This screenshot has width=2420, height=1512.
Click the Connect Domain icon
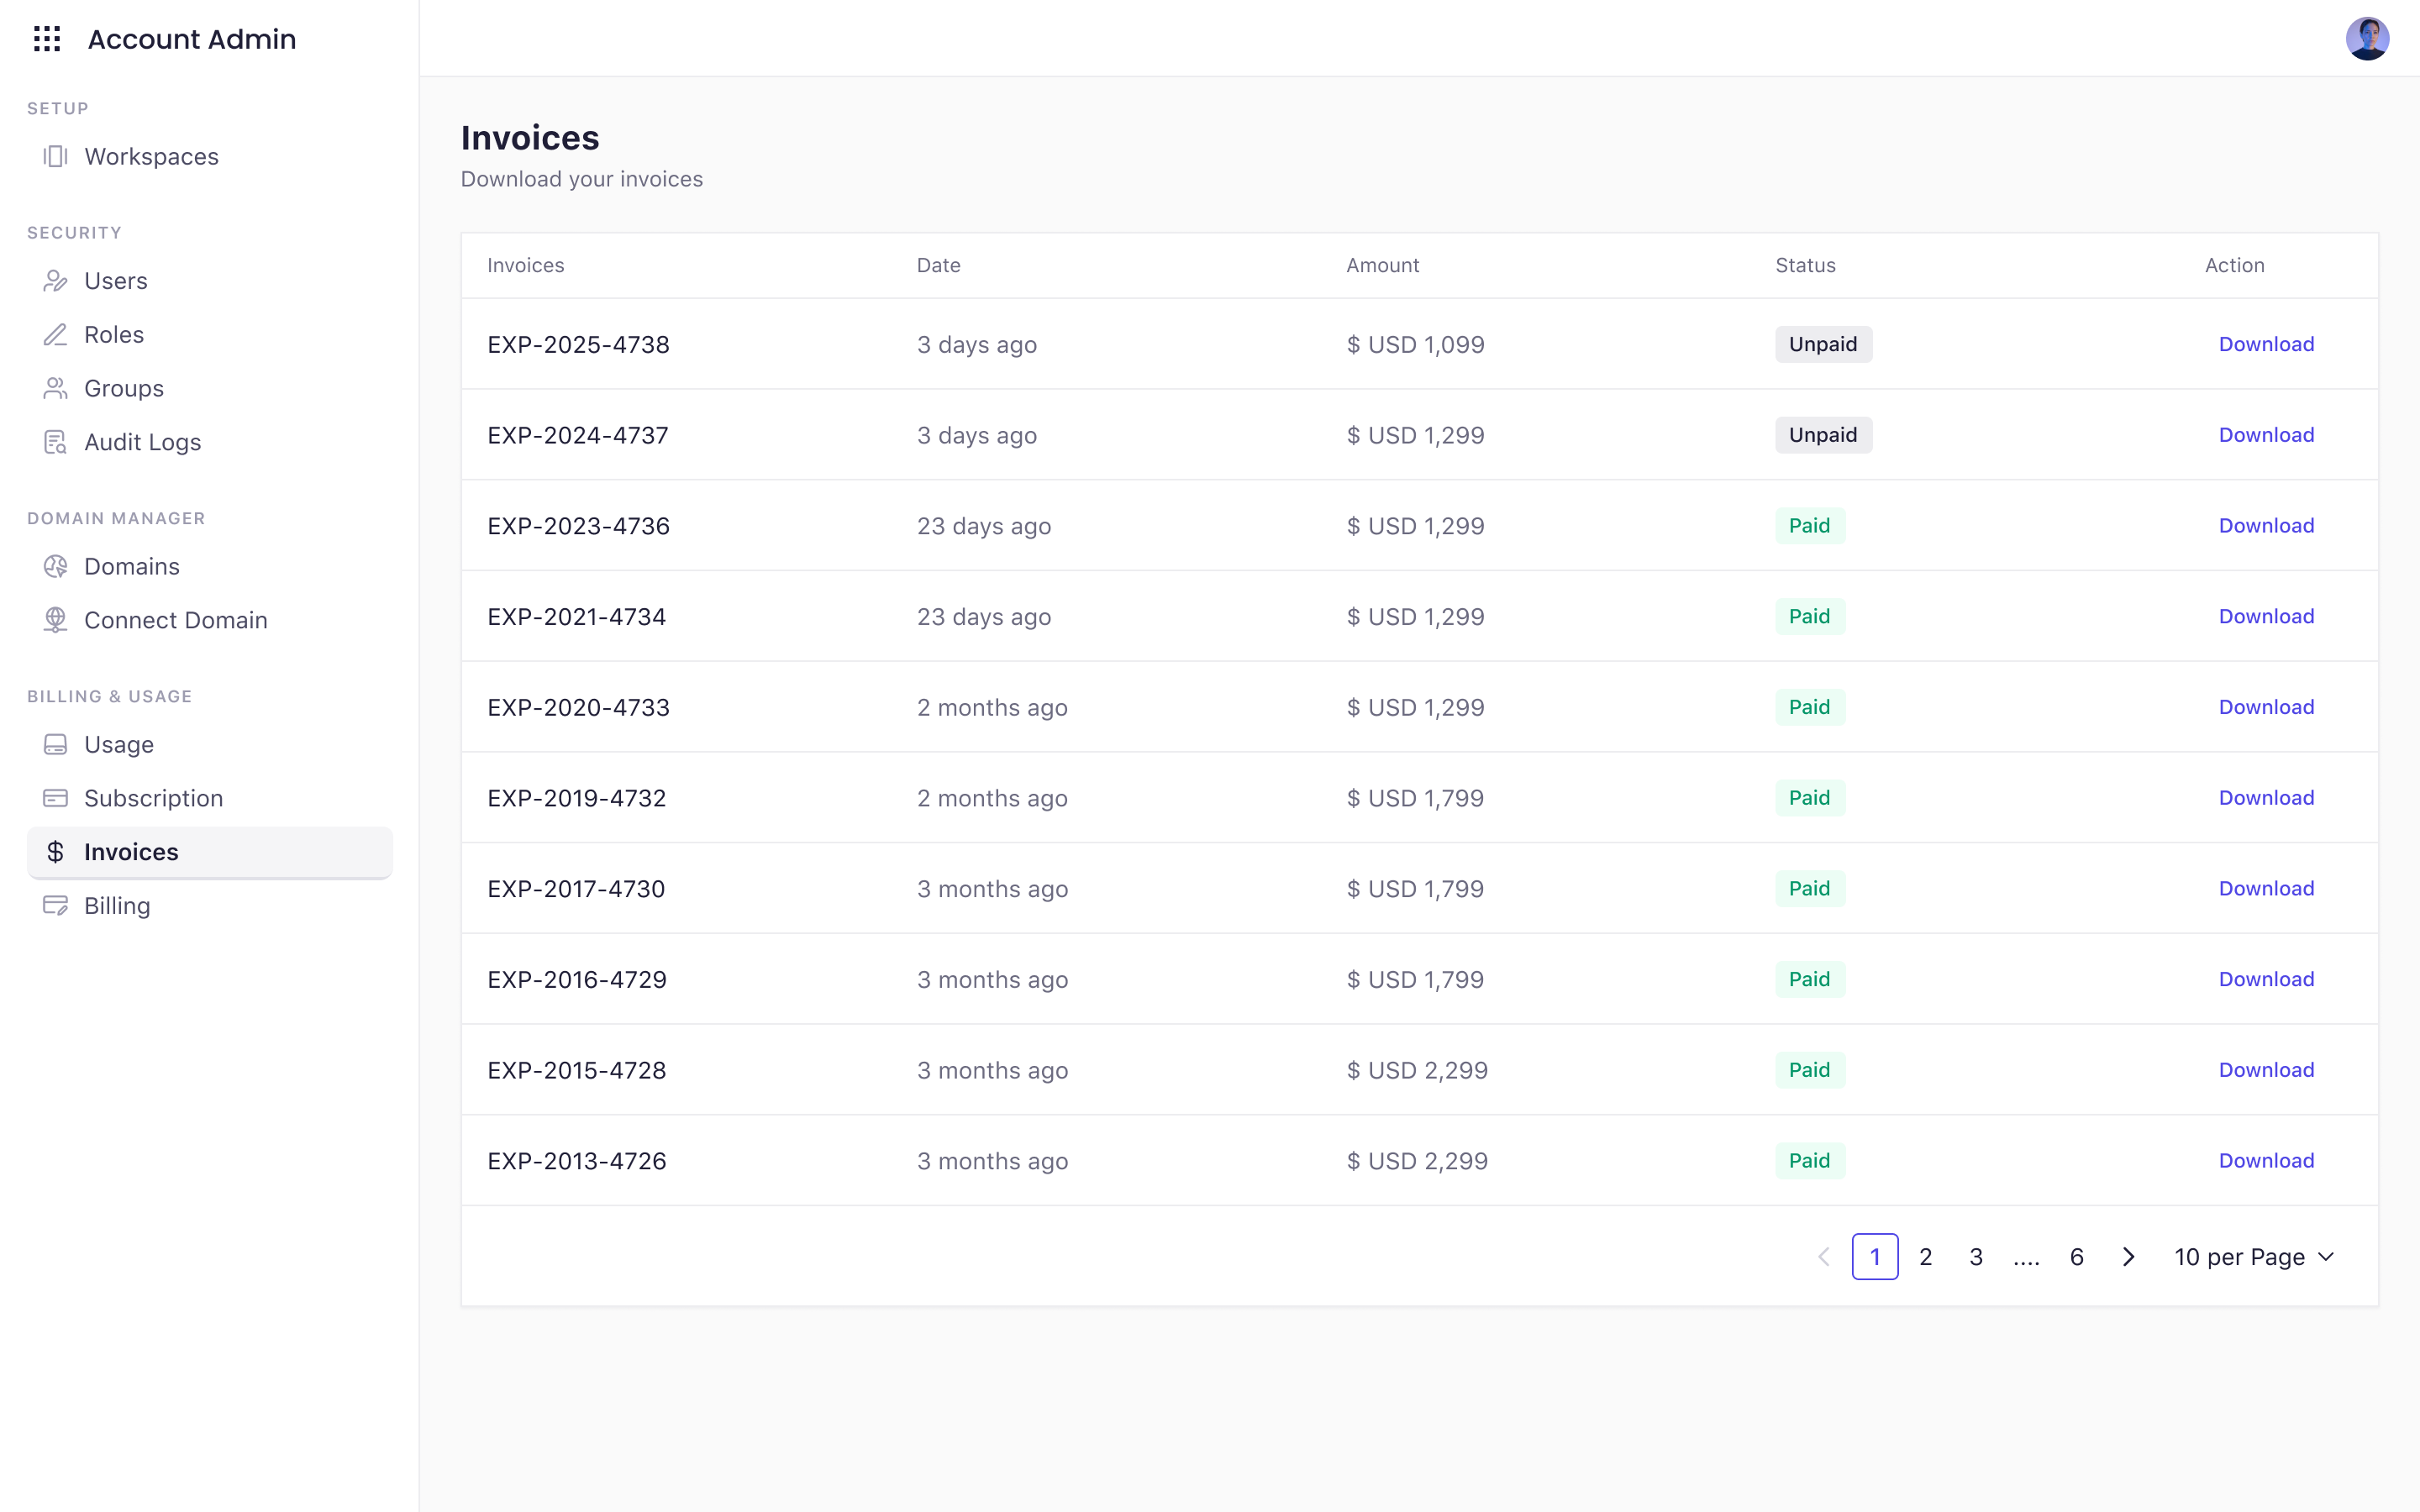[x=55, y=620]
